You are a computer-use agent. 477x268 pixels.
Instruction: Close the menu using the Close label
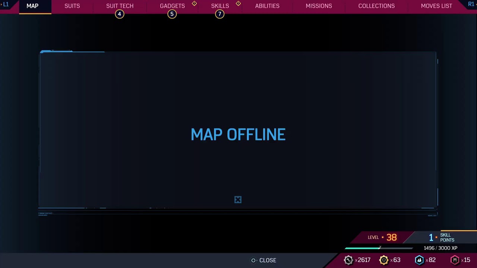point(268,260)
